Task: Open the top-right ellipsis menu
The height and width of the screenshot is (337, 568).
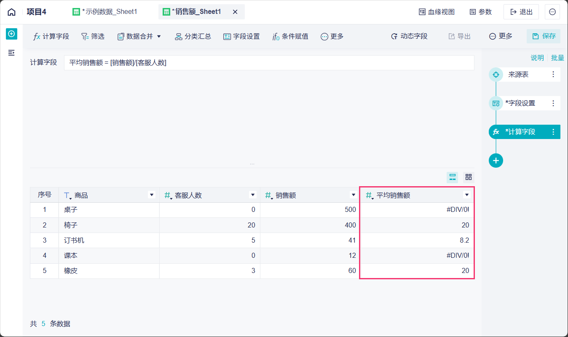Action: [552, 12]
